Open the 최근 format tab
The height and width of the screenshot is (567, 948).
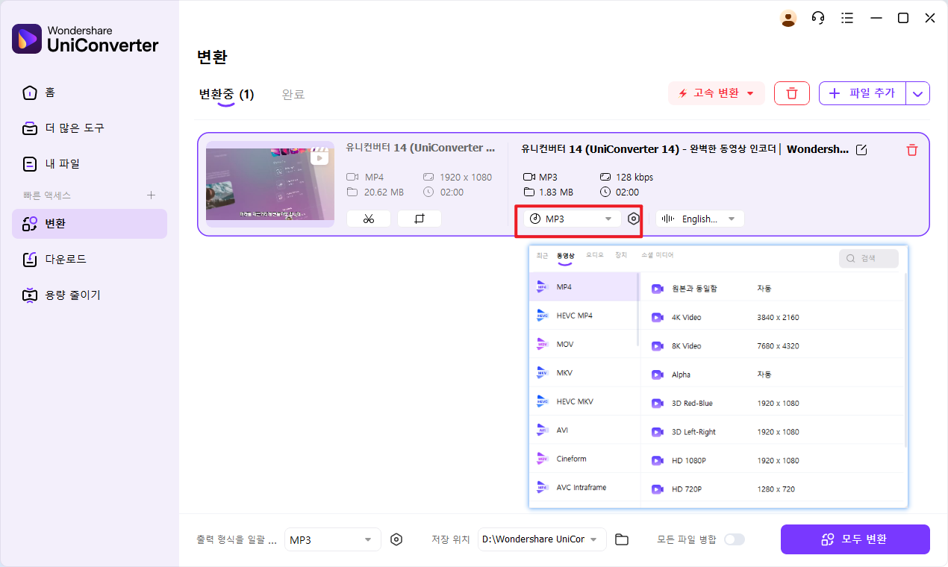pyautogui.click(x=542, y=255)
